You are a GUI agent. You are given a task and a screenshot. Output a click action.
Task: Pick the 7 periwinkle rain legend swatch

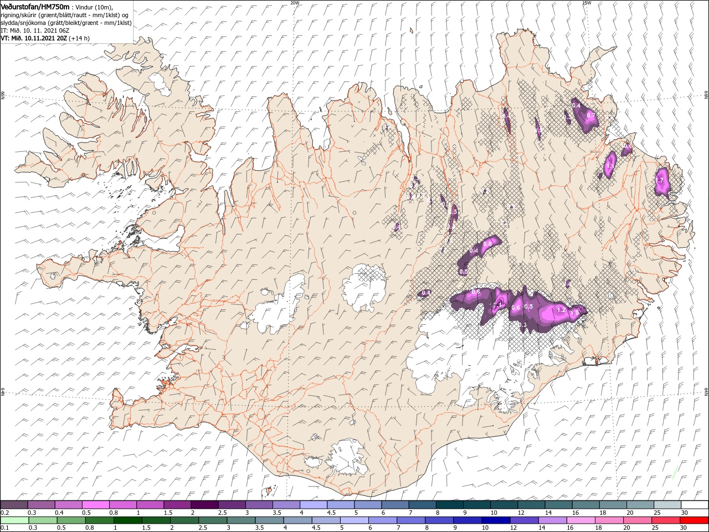(410, 520)
